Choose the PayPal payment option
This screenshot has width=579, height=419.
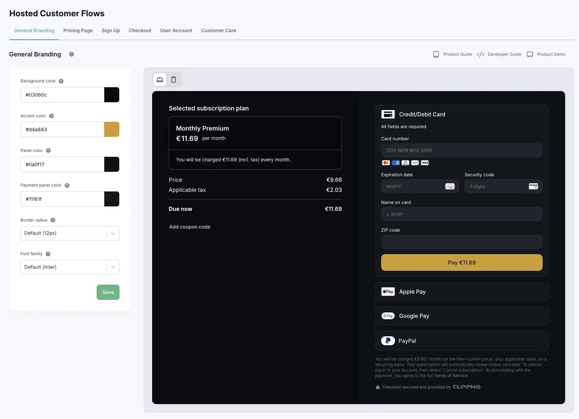point(462,341)
